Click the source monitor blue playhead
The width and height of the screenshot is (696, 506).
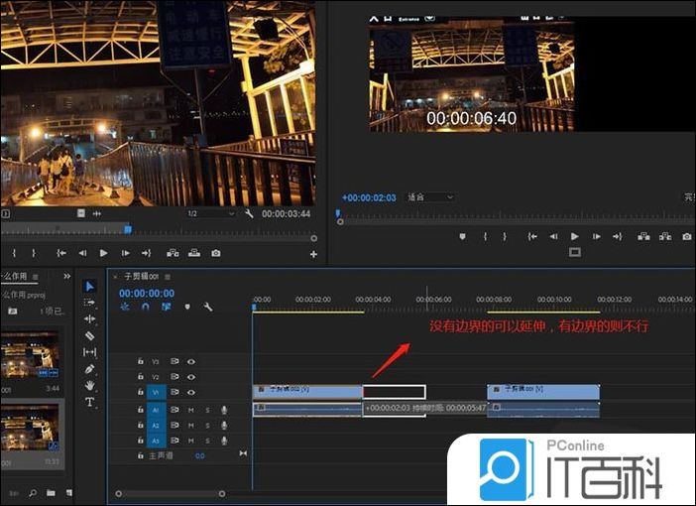pos(128,228)
